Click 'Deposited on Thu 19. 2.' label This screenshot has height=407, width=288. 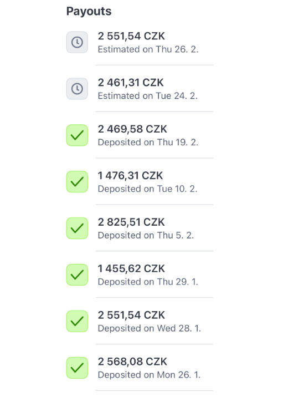click(x=148, y=143)
